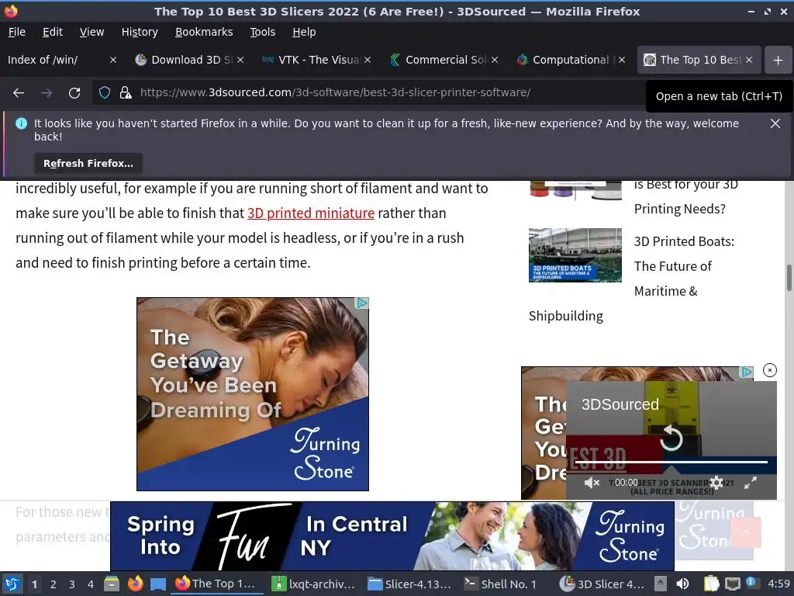This screenshot has width=794, height=596.
Task: Click the taskbar clock
Action: click(778, 584)
